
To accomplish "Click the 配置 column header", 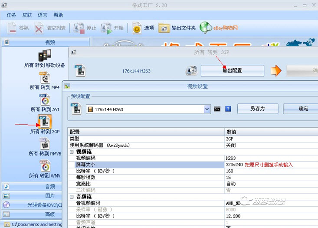I will click(x=146, y=132).
